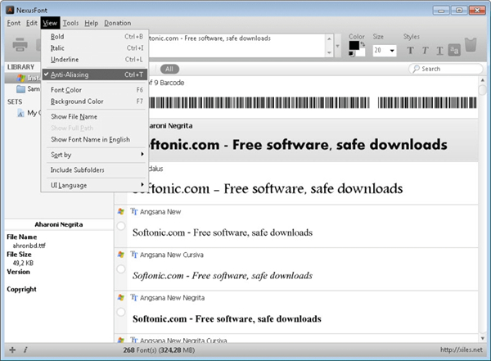Select the circle next to Angsana New Cursiva

pyautogui.click(x=121, y=269)
